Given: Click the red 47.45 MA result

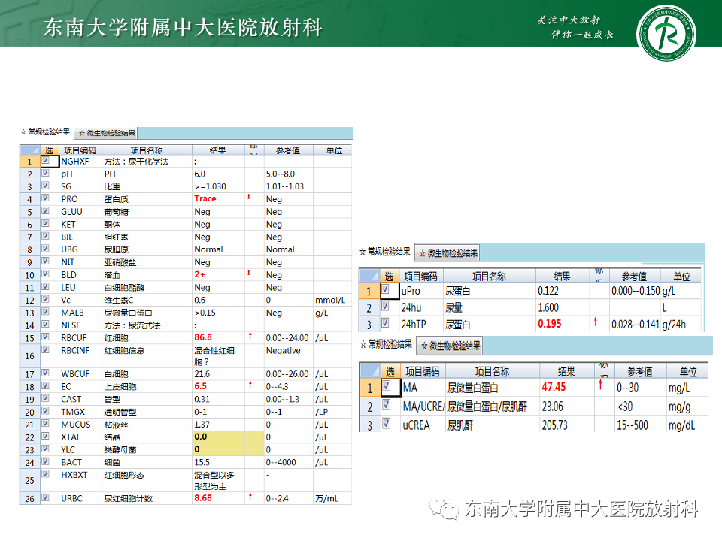Looking at the screenshot, I should pyautogui.click(x=554, y=387).
